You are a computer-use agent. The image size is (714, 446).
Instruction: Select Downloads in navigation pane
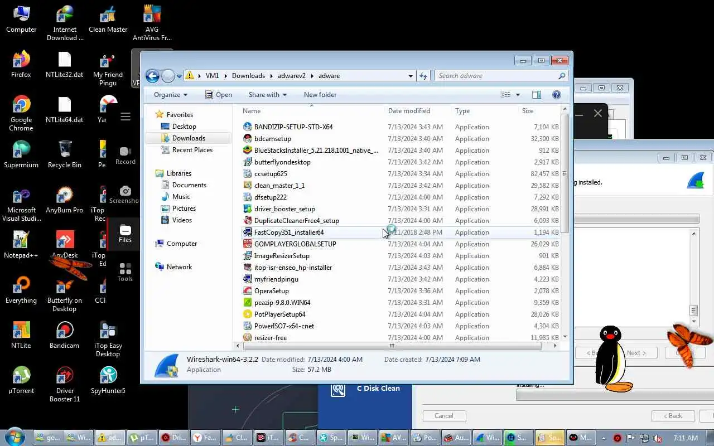point(189,138)
